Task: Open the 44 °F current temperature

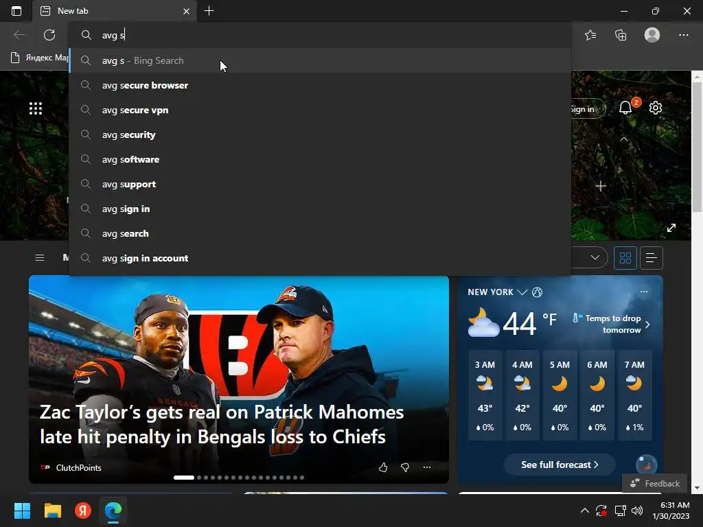Action: click(529, 323)
